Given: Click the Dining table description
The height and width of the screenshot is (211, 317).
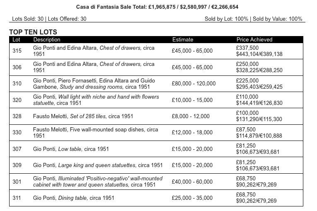Looking at the screenshot, I should tap(73, 198).
